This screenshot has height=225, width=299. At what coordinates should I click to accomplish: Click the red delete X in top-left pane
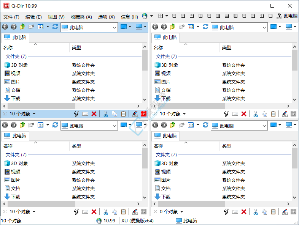point(94,114)
